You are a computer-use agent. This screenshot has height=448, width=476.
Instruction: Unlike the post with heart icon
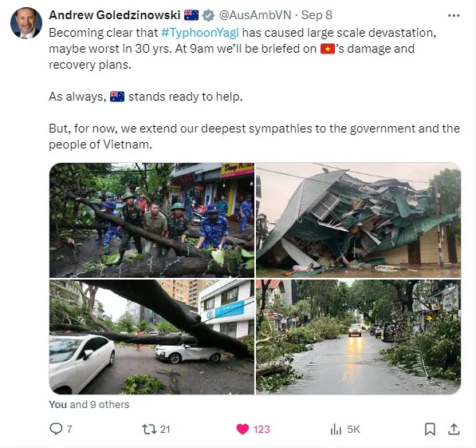pyautogui.click(x=242, y=429)
